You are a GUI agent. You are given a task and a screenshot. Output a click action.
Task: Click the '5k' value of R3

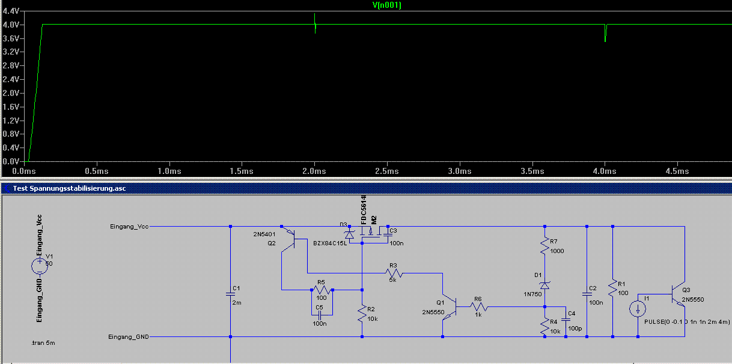[392, 279]
